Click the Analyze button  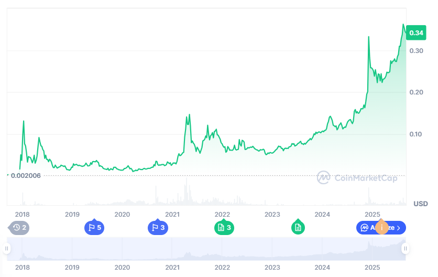381,228
